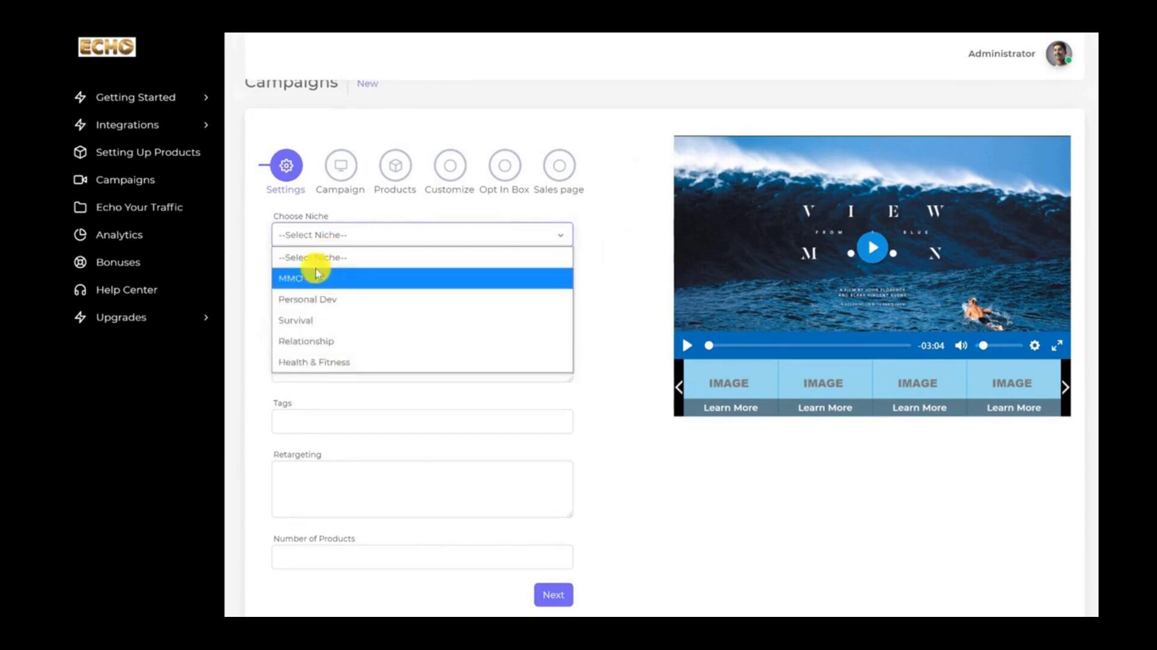The image size is (1157, 650).
Task: Choose Health & Fitness niche option
Action: [314, 362]
